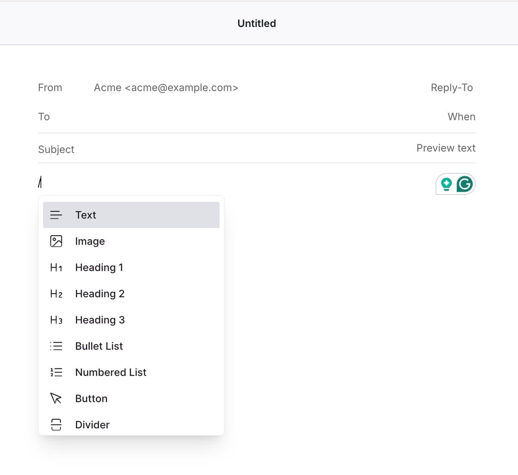Click the Bullet List icon

coord(56,346)
